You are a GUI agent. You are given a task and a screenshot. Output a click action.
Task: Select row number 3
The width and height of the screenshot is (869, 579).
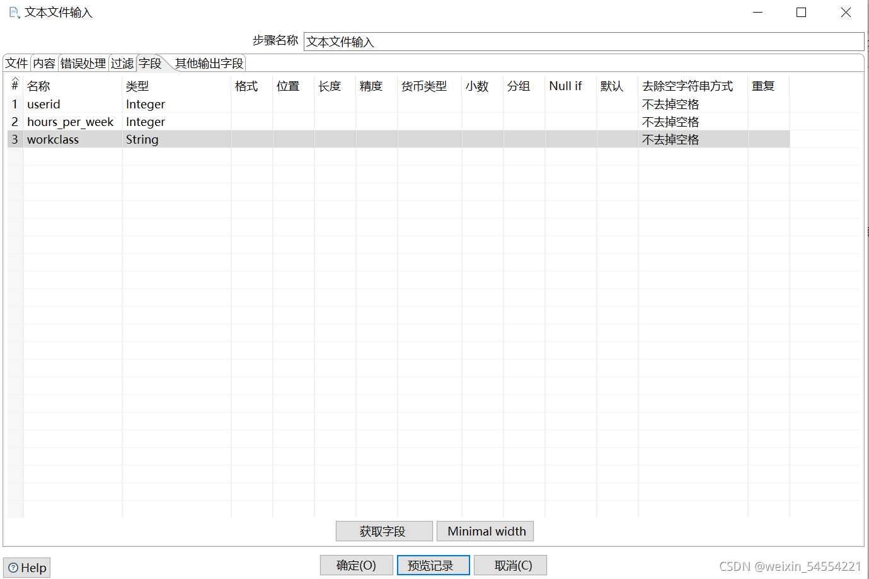(15, 139)
